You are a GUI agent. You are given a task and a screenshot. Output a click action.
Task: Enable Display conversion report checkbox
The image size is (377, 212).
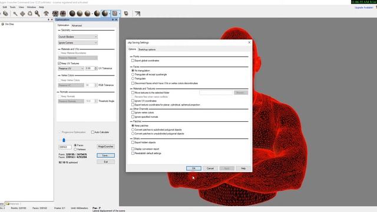(133, 149)
